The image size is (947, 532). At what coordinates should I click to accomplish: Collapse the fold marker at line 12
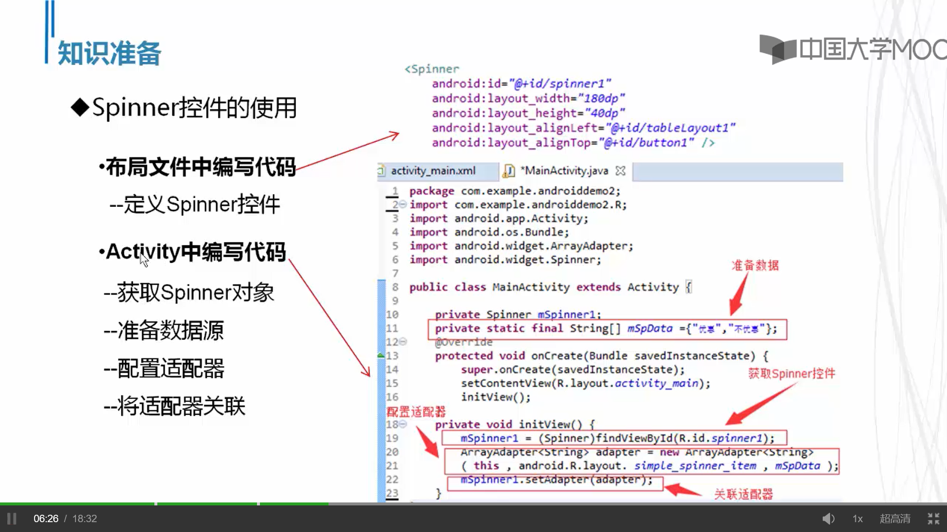[x=403, y=341]
